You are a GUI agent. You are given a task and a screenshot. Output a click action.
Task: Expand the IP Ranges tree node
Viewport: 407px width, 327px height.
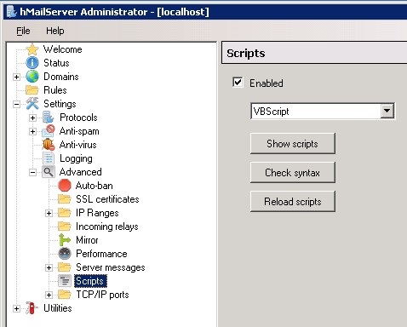pos(49,213)
